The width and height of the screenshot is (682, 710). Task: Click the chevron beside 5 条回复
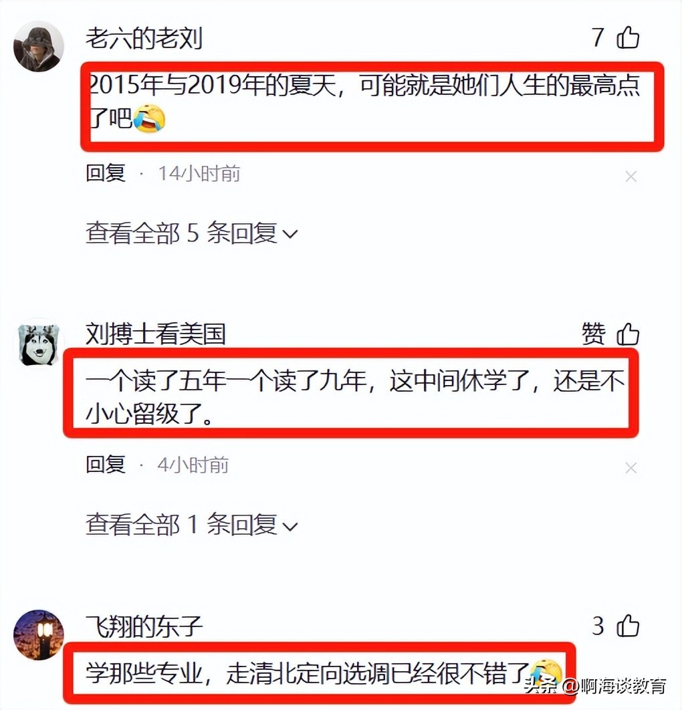point(290,234)
